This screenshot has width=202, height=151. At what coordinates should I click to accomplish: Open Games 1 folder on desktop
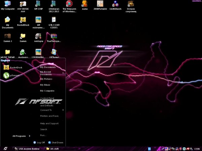8,38
